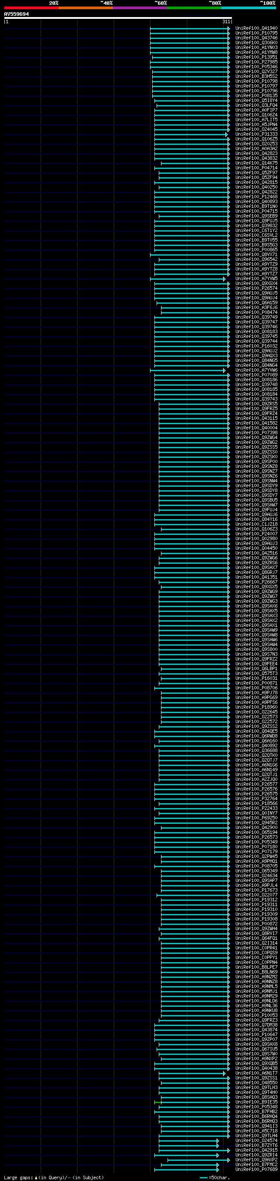The image size is (280, 1181).
Task: Select the UniRef100_P10053 label
Action: (x=256, y=1015)
